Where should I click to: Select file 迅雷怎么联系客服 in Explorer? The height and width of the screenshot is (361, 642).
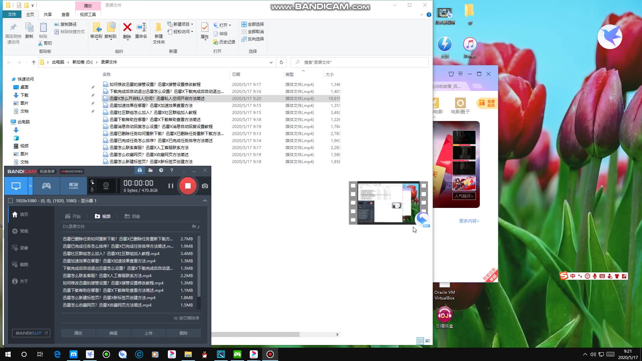[x=149, y=148]
